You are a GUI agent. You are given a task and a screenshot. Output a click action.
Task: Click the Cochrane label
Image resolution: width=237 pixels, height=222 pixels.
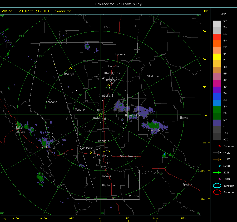[86, 148]
